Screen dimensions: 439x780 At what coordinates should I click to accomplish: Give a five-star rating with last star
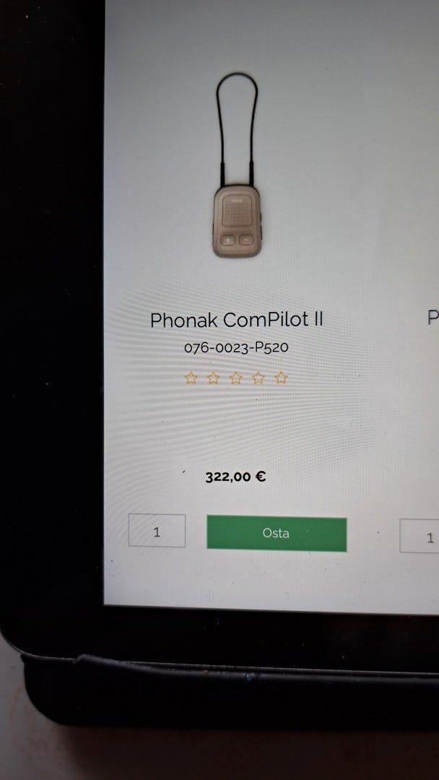pos(281,378)
